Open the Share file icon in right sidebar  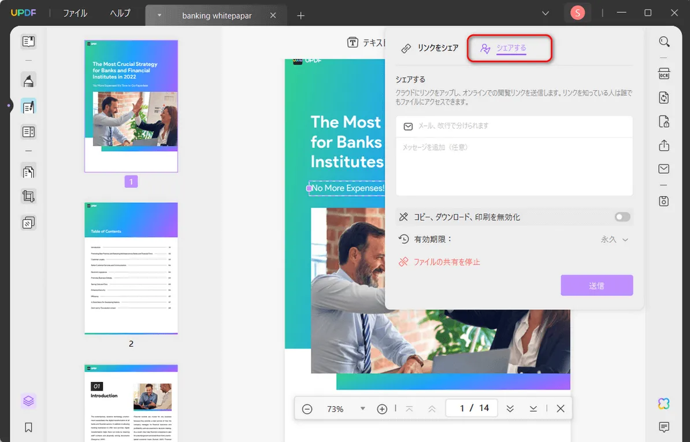[x=664, y=145]
